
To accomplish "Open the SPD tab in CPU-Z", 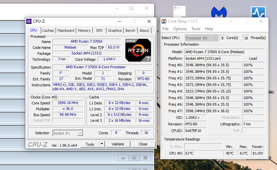I will point(99,31).
